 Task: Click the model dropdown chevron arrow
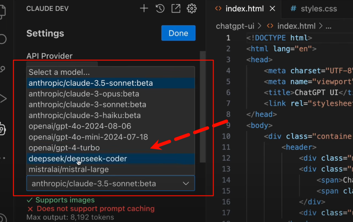[186, 183]
